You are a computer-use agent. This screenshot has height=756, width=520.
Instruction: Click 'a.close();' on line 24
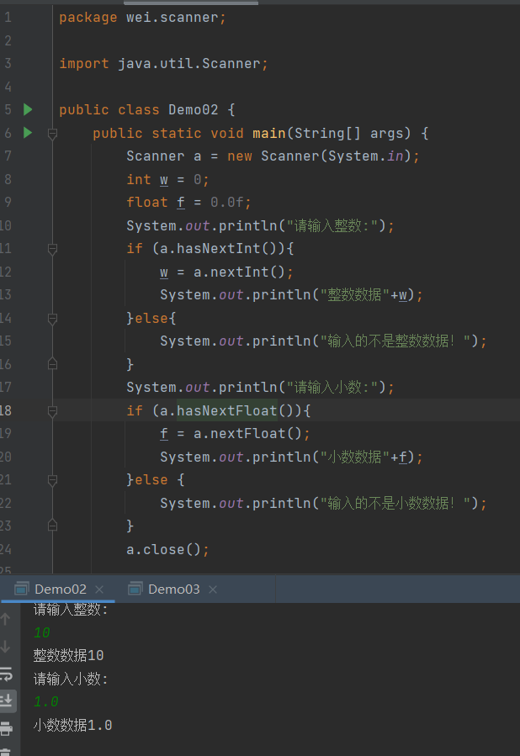168,550
